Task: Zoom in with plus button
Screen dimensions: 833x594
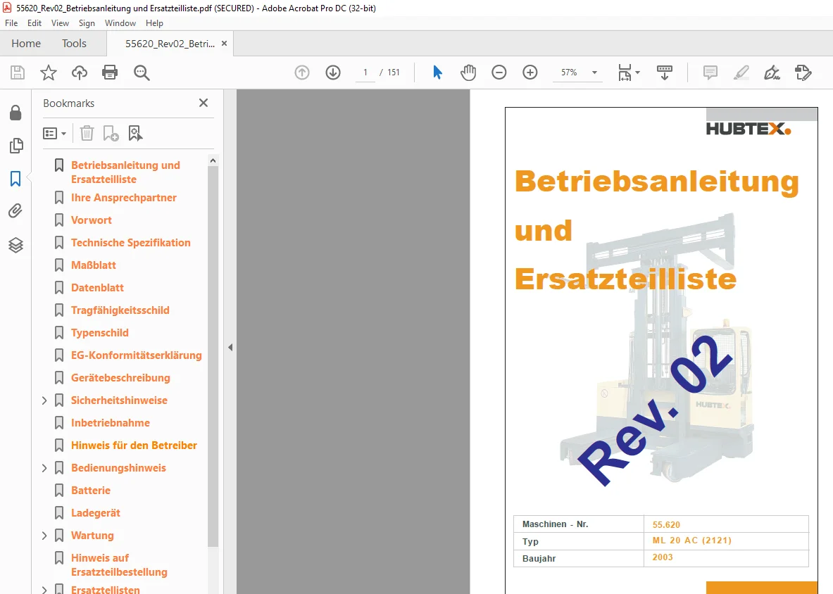Action: (x=530, y=72)
